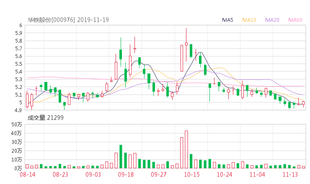
Task: Click the price axis label 6
Action: click(x=21, y=25)
